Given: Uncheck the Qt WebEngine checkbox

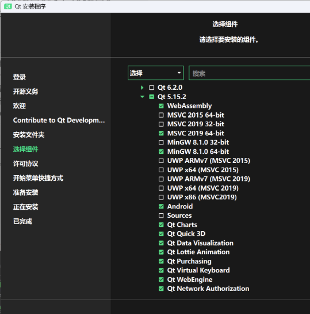Looking at the screenshot, I should 161,279.
